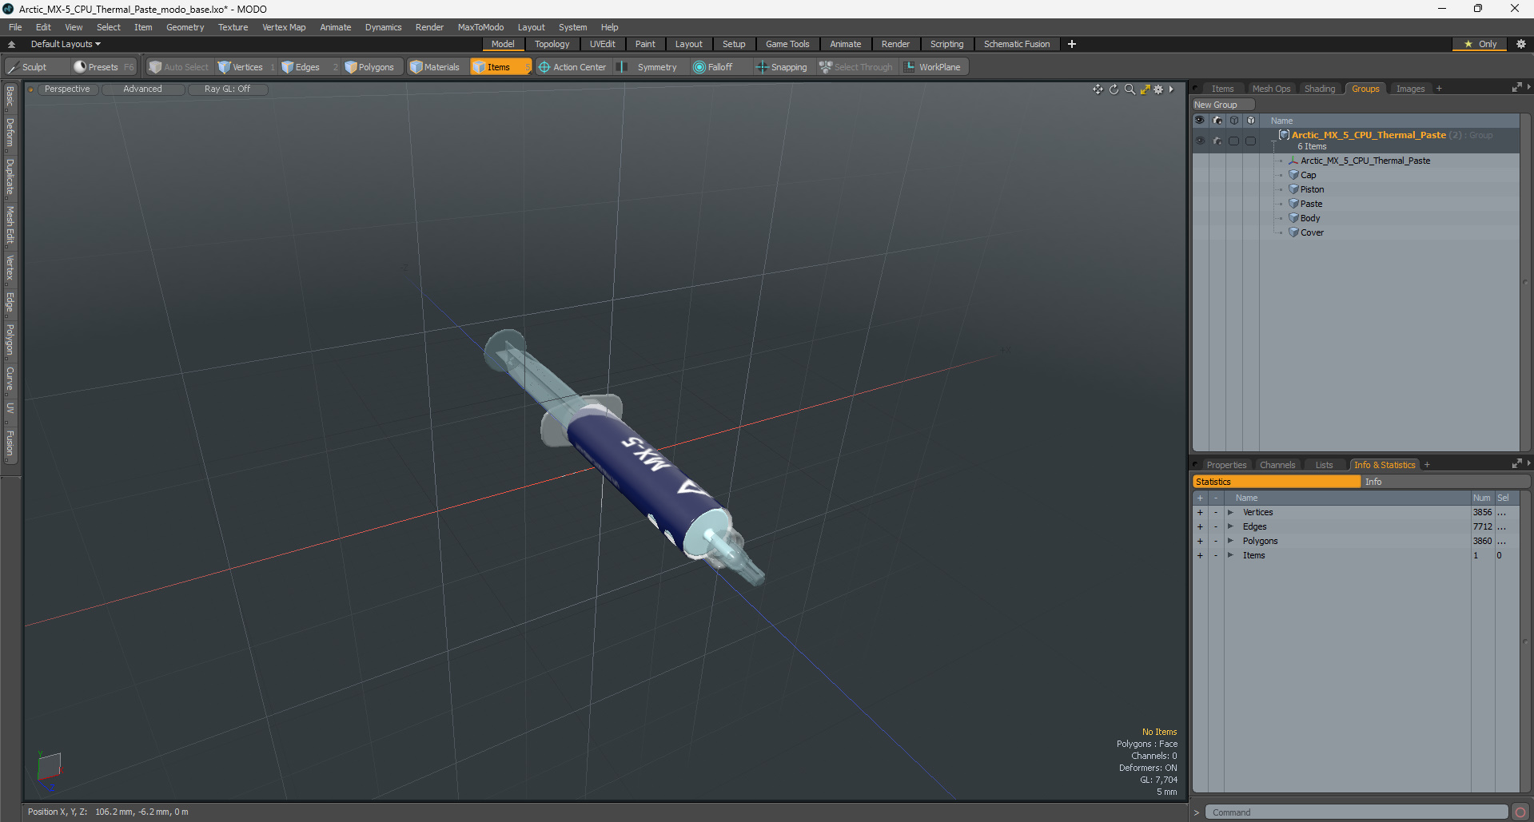The height and width of the screenshot is (822, 1534).
Task: Click the viewport zoom magnifier icon
Action: coord(1130,89)
